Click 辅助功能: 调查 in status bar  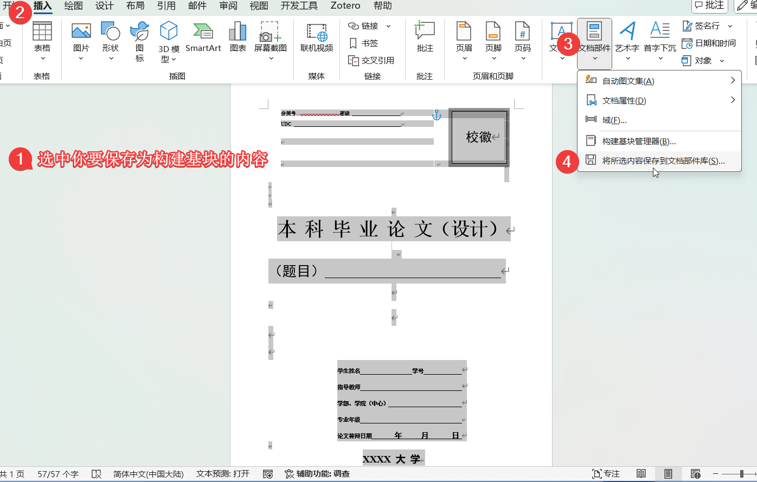point(317,474)
